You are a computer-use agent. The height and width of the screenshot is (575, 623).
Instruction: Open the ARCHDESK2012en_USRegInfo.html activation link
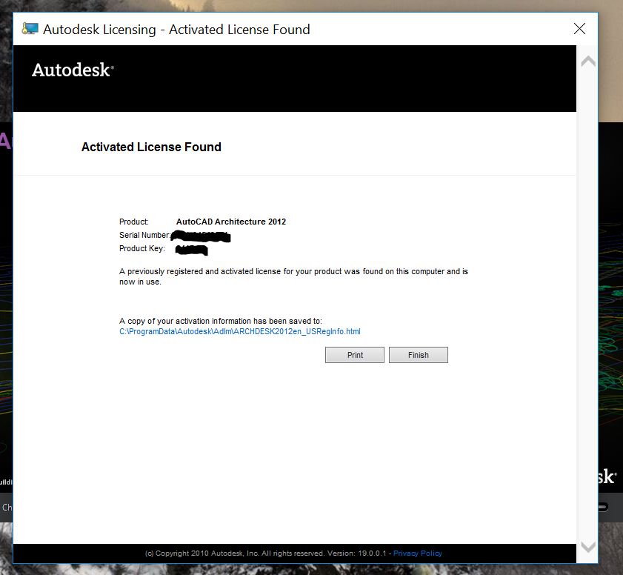239,331
